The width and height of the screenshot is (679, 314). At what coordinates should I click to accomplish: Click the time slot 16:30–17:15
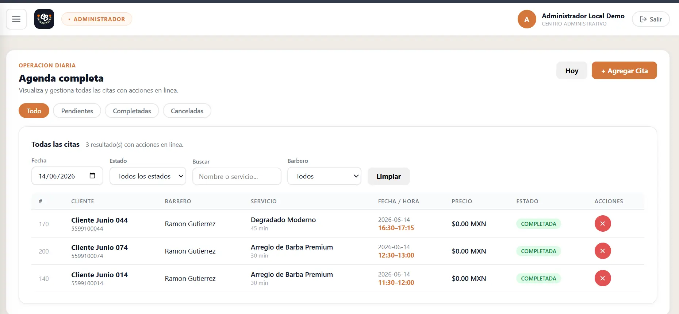tap(396, 228)
